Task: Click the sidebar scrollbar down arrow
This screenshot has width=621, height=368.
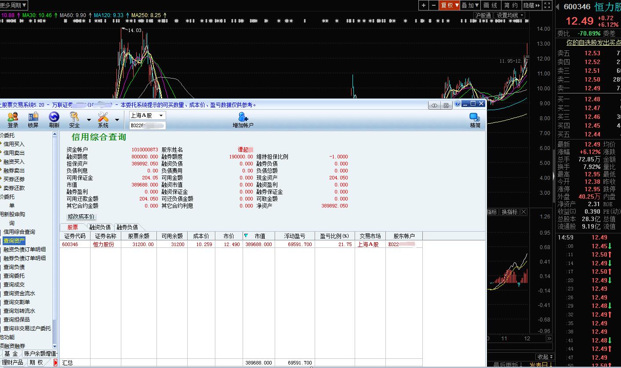Action: click(55, 347)
